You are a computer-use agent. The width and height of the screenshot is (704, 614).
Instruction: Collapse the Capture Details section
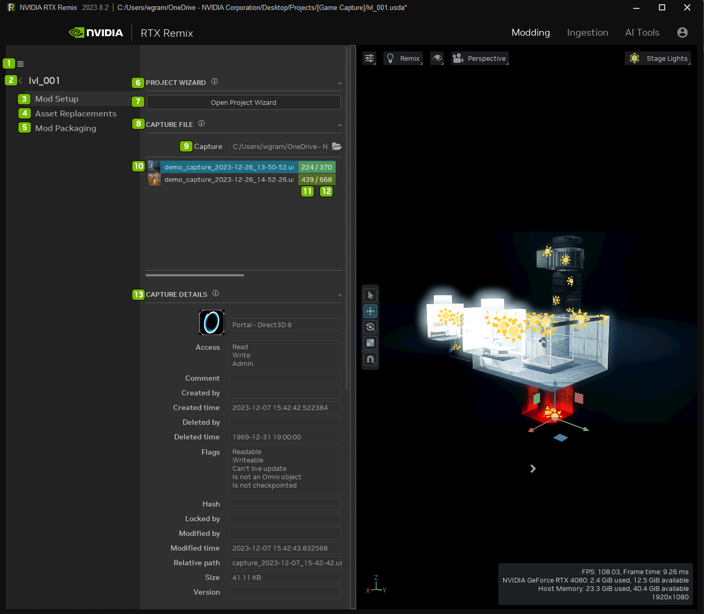(x=340, y=295)
